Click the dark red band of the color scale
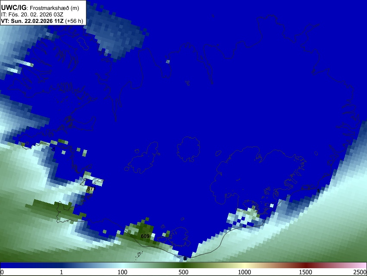Viewport: 367px width, 276px height. (x=306, y=266)
